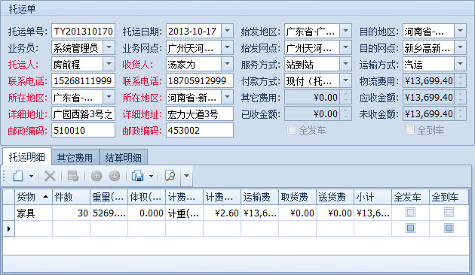Click the 物流费用 spinner arrows
Viewport: 475px width, 275px height.
click(460, 80)
